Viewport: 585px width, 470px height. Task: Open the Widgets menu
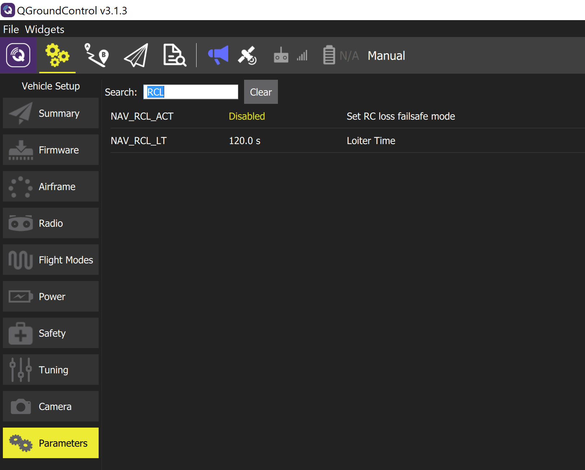(45, 29)
